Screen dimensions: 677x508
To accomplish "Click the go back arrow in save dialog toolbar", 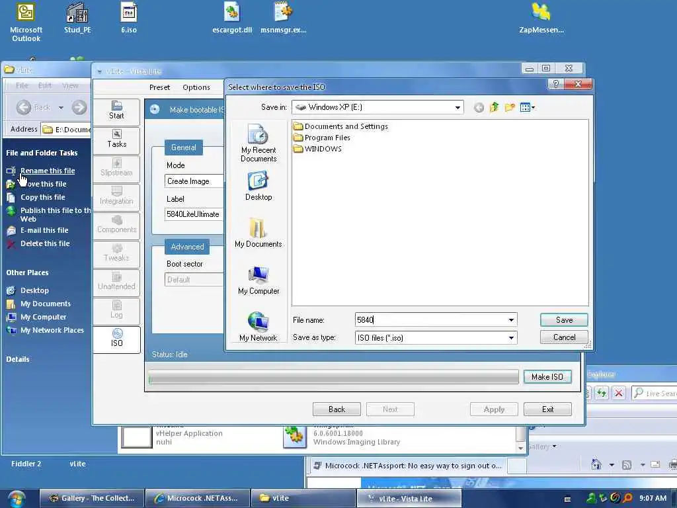I will [x=479, y=108].
